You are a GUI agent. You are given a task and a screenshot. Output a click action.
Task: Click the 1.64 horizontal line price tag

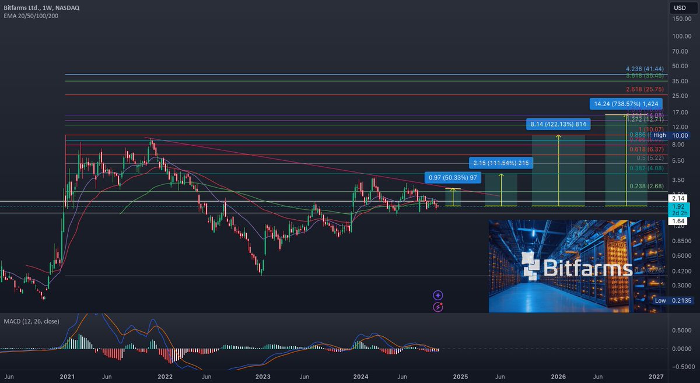click(679, 222)
